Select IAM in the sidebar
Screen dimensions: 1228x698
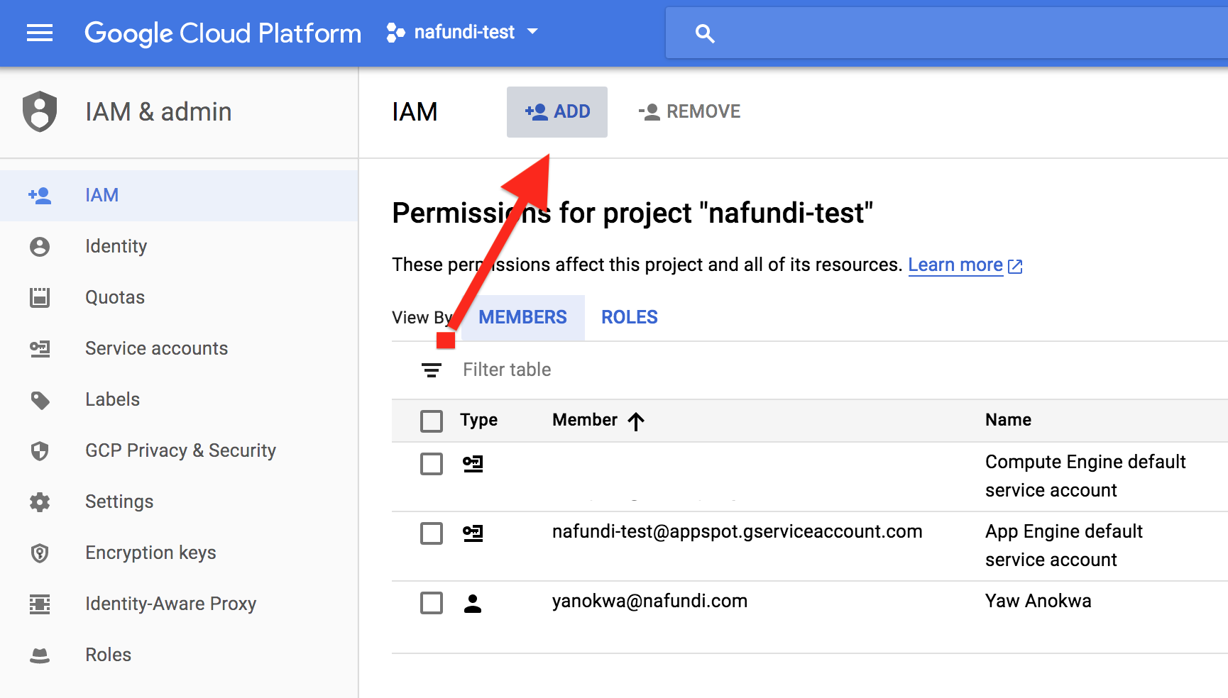[179, 195]
